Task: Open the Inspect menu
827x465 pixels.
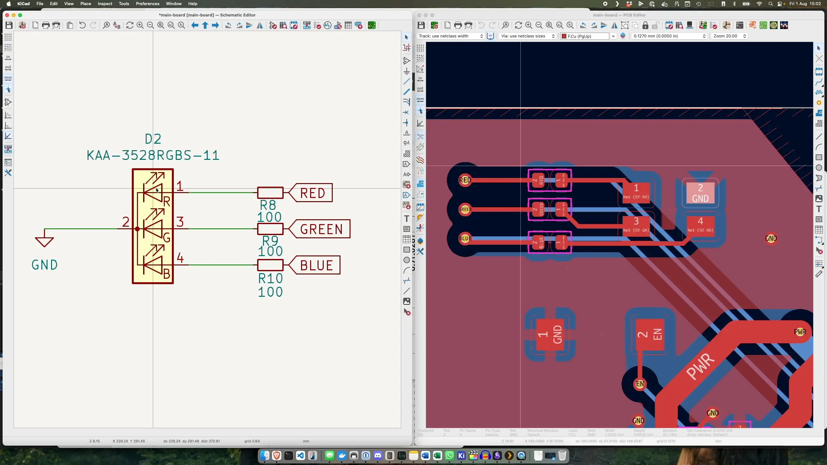Action: (105, 4)
